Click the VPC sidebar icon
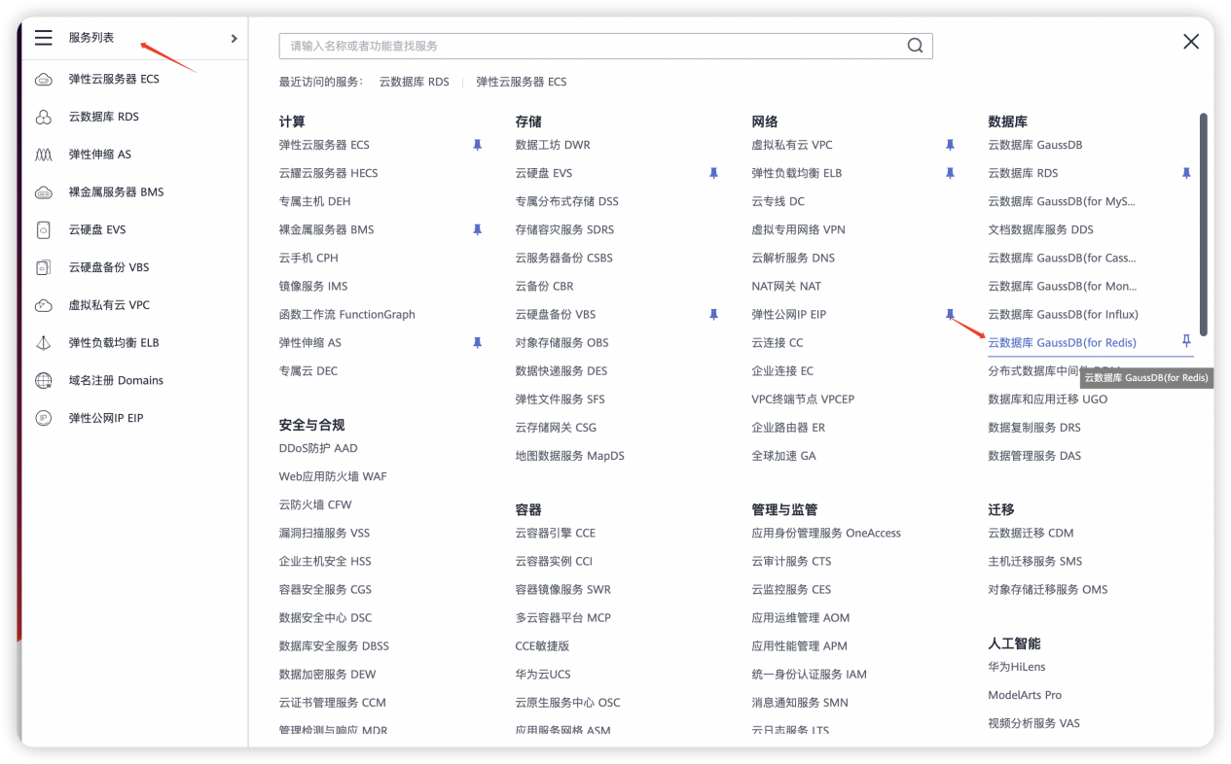 tap(43, 305)
